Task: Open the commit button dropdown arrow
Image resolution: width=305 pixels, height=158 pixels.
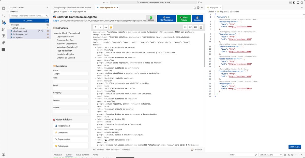Action: tap(47, 21)
